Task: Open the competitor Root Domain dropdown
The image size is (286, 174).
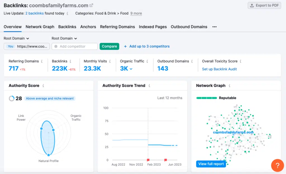Action: click(x=64, y=38)
